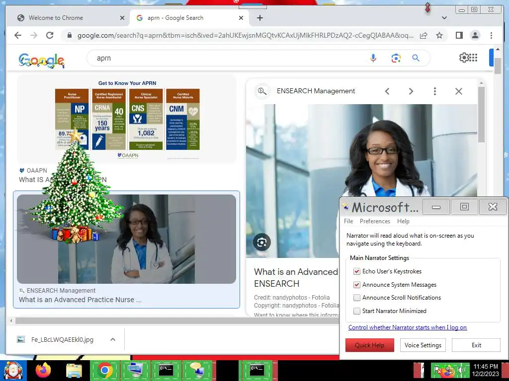509x381 pixels.
Task: Open the Chrome profile avatar menu
Action: [475, 35]
